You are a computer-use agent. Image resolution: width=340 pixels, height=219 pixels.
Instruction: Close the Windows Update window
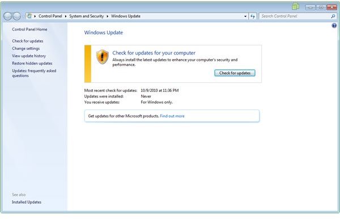331,7
